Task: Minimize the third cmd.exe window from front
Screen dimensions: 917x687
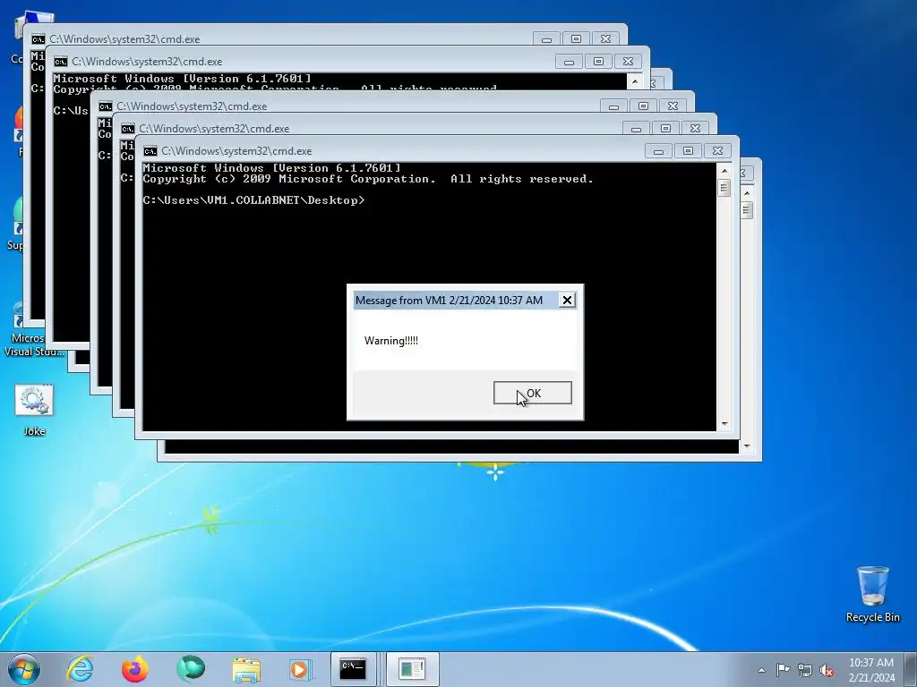Action: 613,106
